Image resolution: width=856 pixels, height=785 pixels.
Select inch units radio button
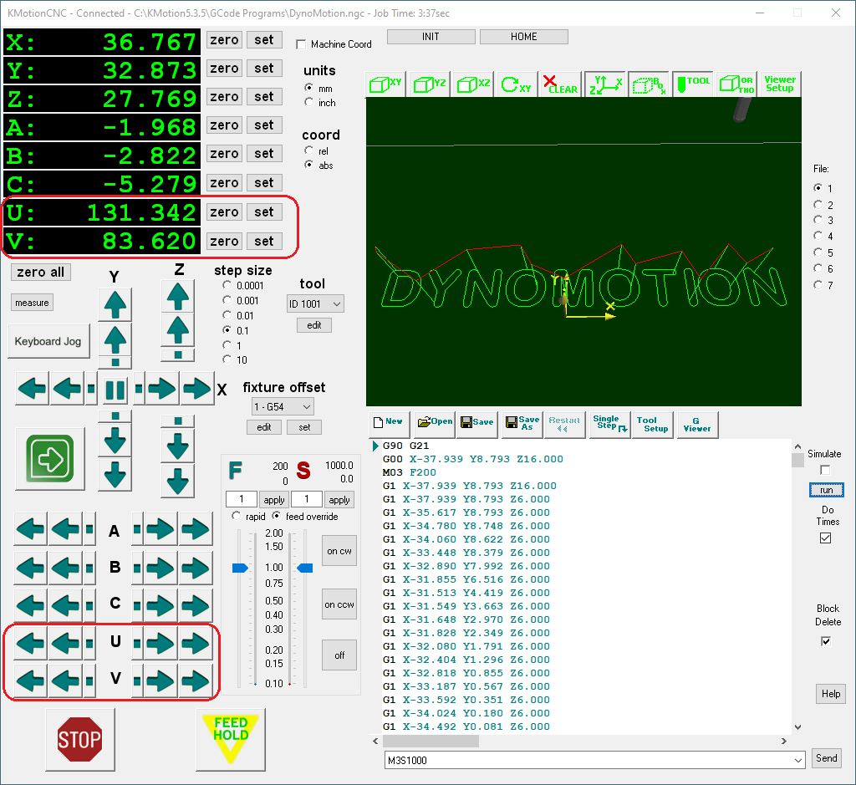(310, 102)
